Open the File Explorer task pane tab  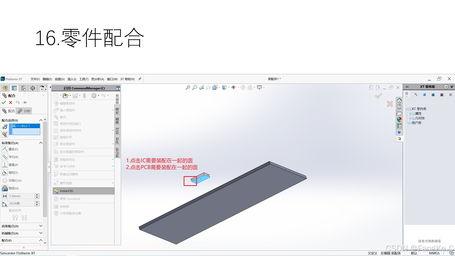(x=399, y=113)
